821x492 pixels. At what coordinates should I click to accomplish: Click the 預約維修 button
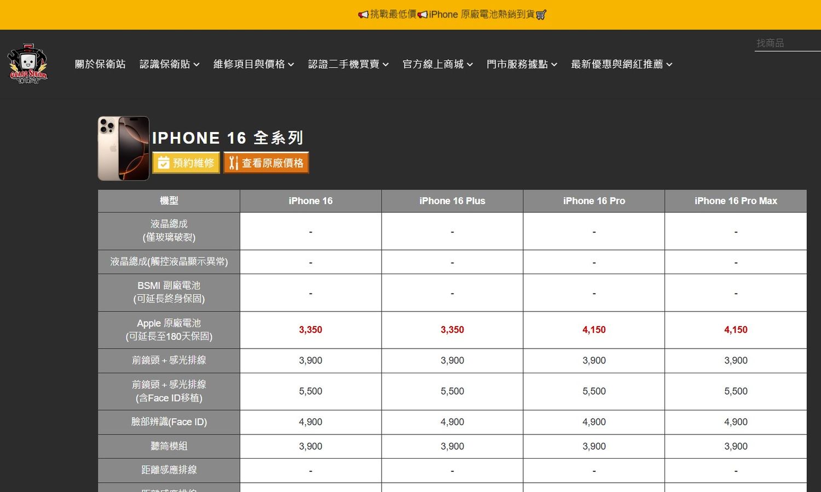(186, 163)
